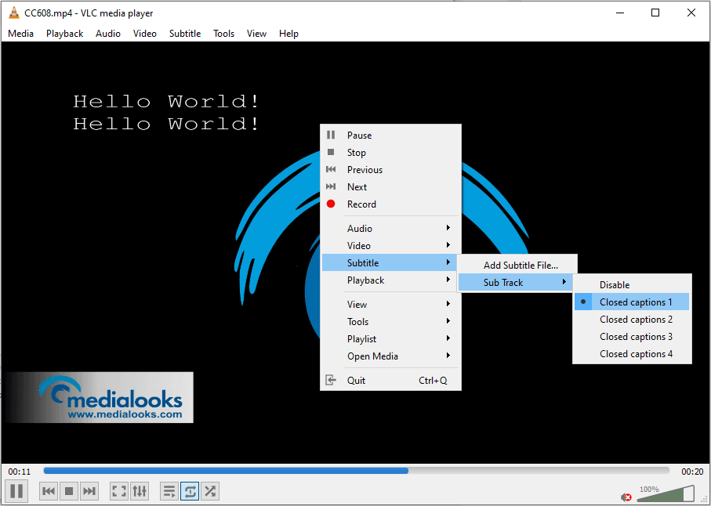The height and width of the screenshot is (506, 711).
Task: Select Closed captions 3 track
Action: coord(632,337)
